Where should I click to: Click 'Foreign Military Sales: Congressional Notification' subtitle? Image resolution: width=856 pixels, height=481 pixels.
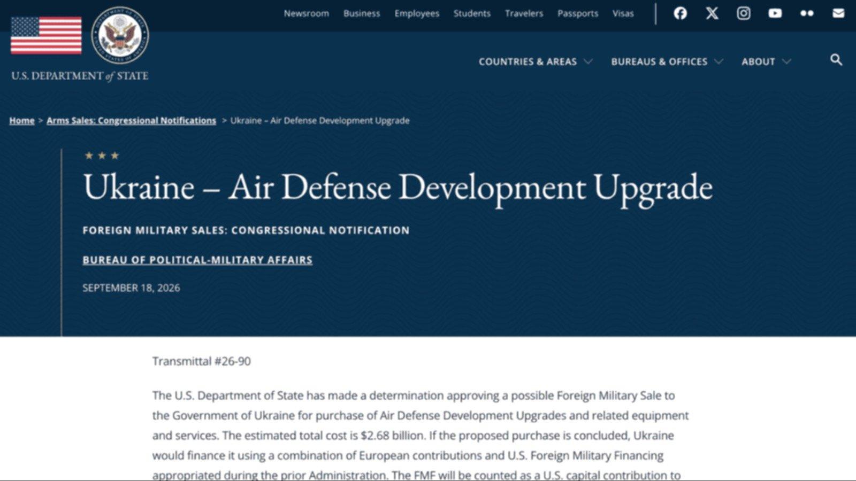246,230
